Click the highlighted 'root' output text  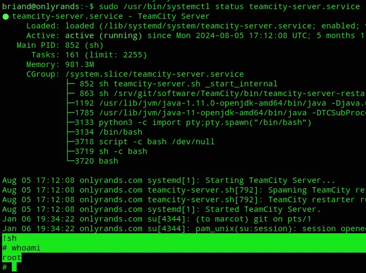pyautogui.click(x=12, y=257)
